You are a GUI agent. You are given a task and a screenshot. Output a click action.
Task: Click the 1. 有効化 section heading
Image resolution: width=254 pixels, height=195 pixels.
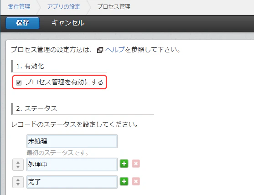point(30,66)
